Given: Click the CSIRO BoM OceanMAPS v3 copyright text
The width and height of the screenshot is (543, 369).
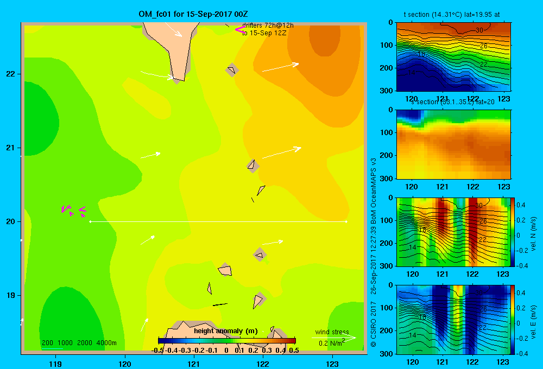Looking at the screenshot, I should click(374, 253).
